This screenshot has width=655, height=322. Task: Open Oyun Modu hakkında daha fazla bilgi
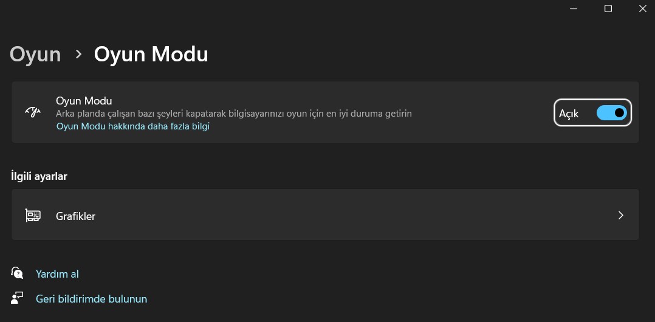pyautogui.click(x=133, y=126)
